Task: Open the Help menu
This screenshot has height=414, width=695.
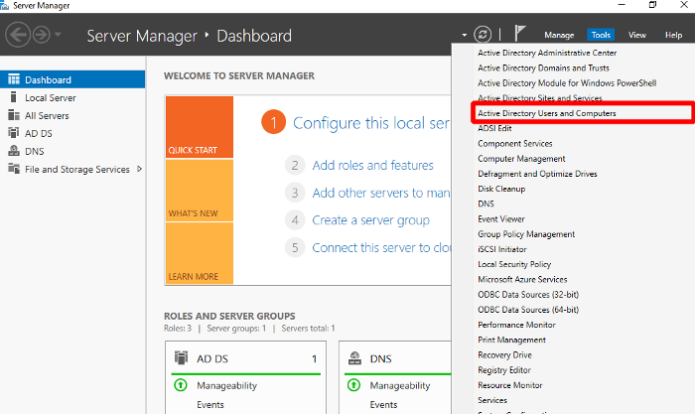Action: point(673,35)
